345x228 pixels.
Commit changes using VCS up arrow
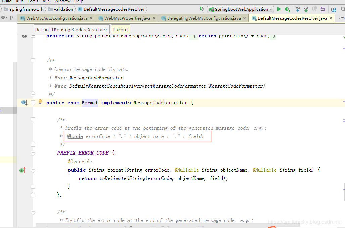(x=306, y=9)
